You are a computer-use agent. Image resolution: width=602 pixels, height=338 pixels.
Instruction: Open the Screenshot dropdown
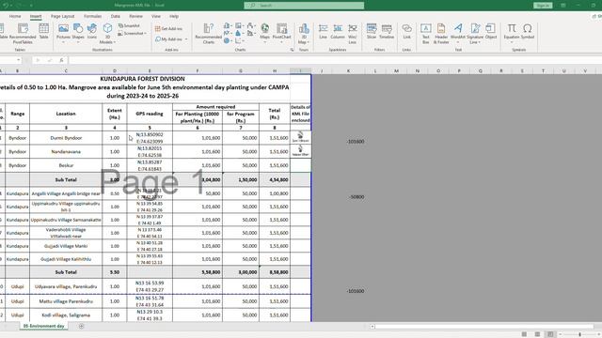[132, 34]
